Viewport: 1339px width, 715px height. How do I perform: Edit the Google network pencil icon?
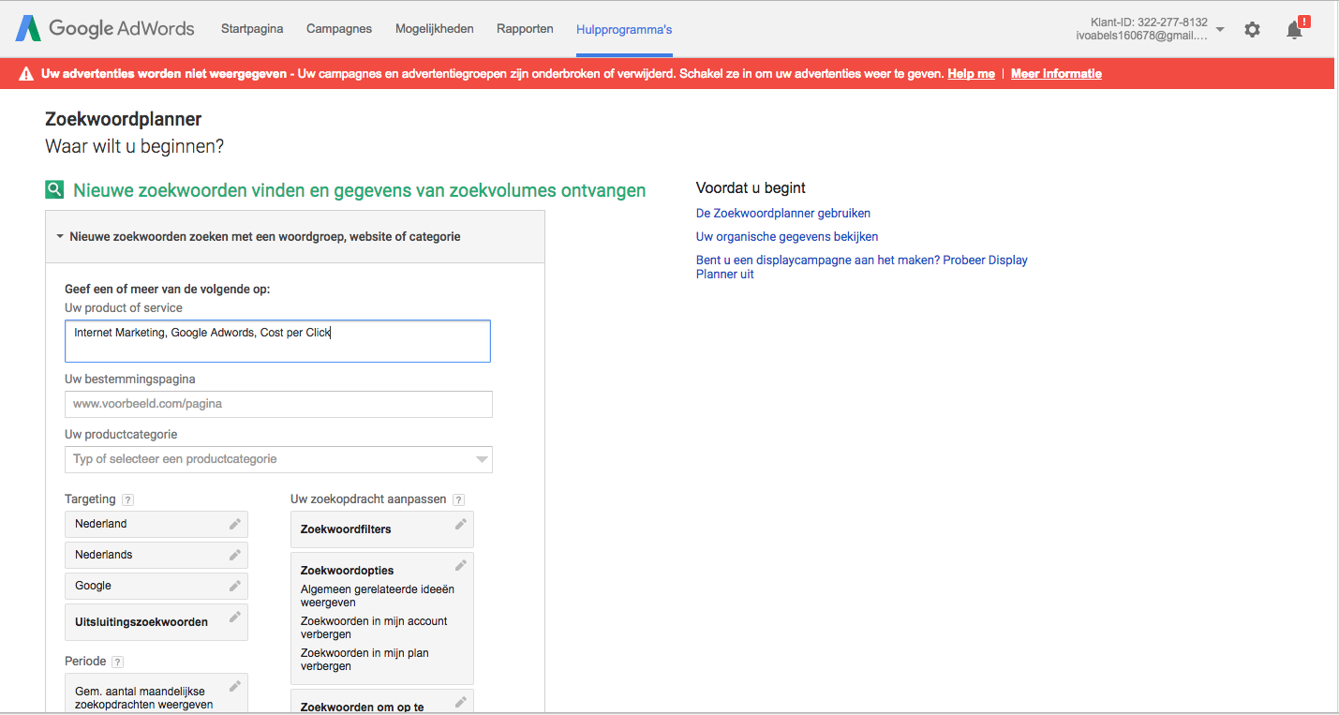tap(235, 586)
